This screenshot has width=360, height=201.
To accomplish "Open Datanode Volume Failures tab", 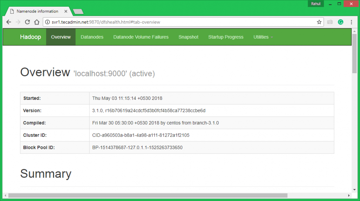I will pos(141,37).
